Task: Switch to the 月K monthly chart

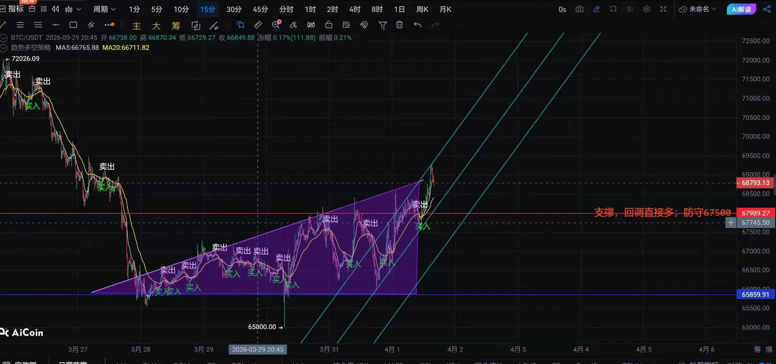Action: 445,9
